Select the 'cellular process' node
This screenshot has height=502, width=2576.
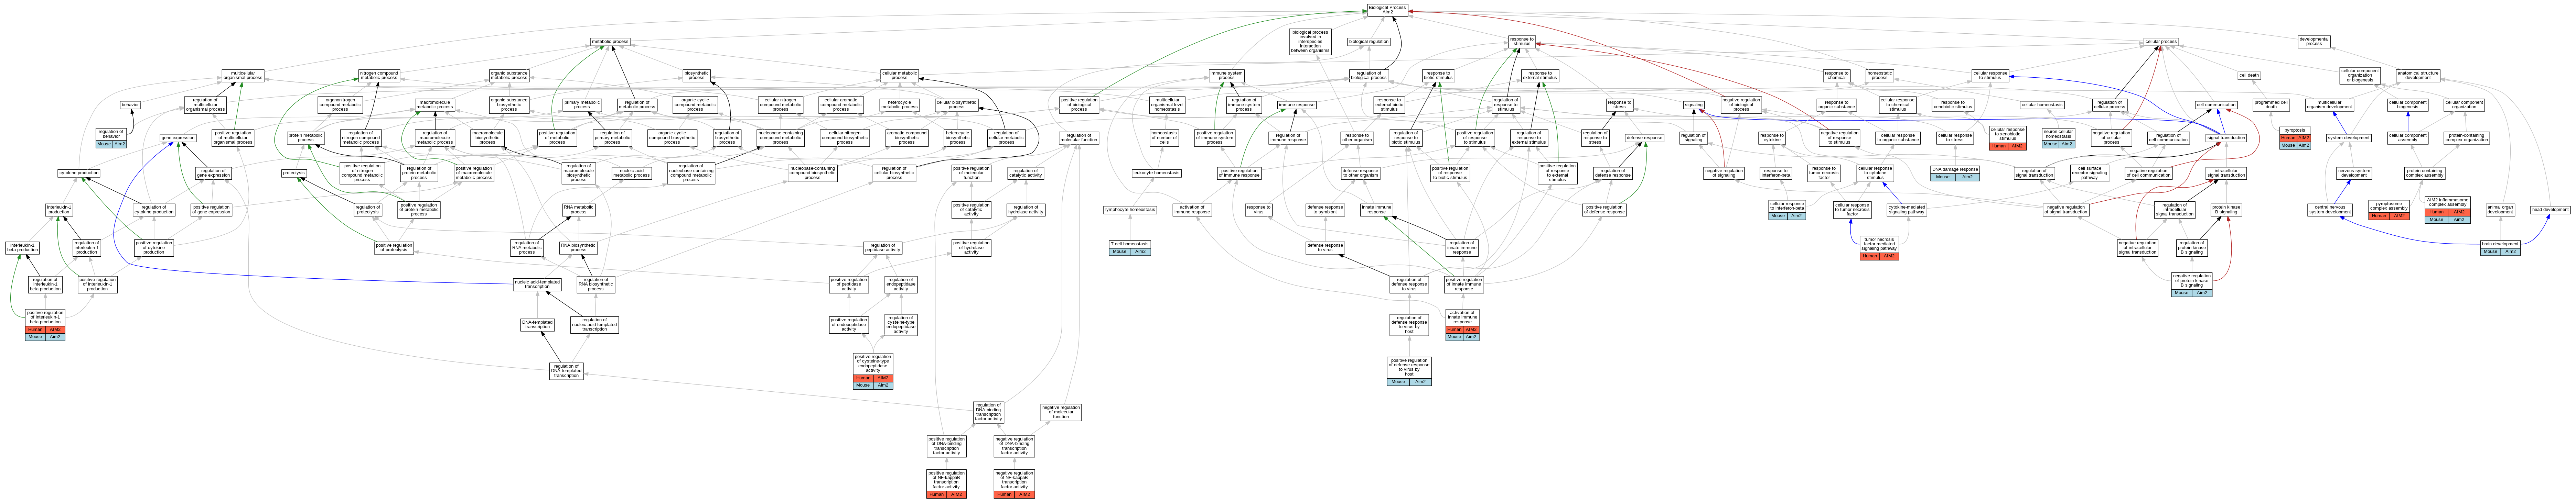tap(2161, 42)
